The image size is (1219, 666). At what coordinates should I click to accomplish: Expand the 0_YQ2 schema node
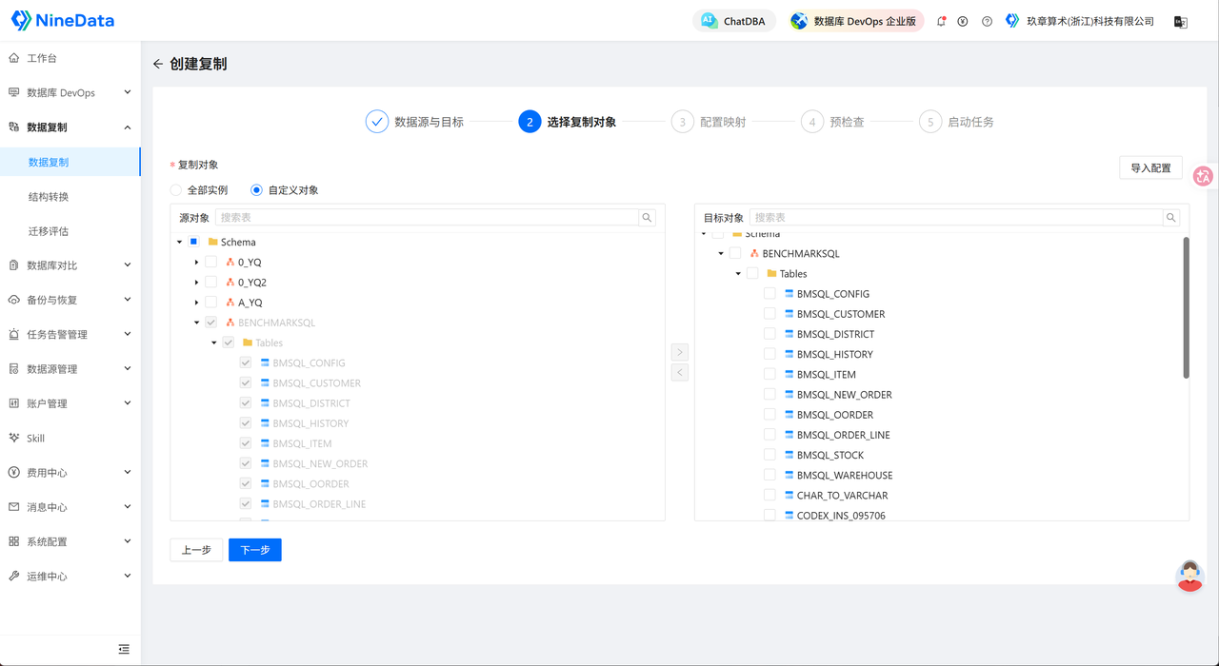coord(196,282)
